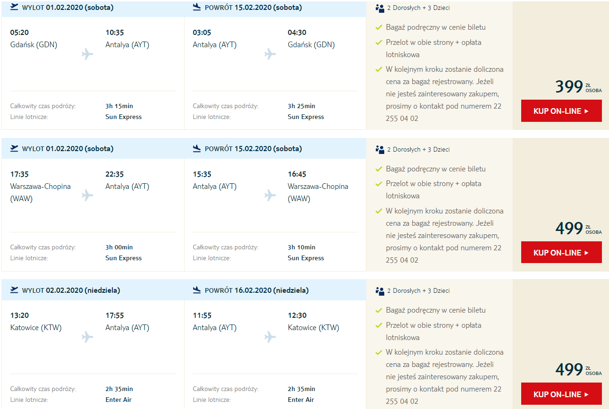Click the plane icon between Katowice and Antalya
The image size is (609, 409).
87,337
